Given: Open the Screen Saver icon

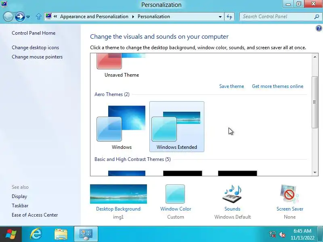Looking at the screenshot, I should (x=289, y=194).
